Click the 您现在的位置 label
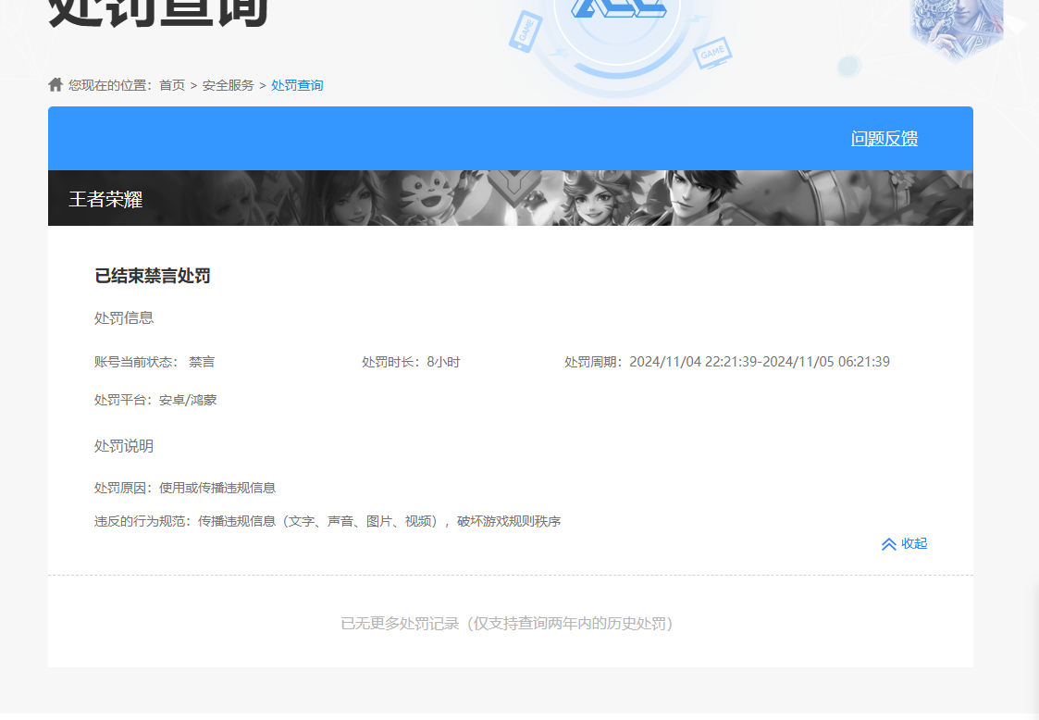 [110, 85]
